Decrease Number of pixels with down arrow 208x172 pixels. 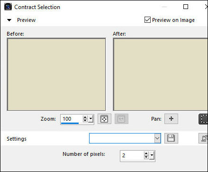click(x=146, y=157)
